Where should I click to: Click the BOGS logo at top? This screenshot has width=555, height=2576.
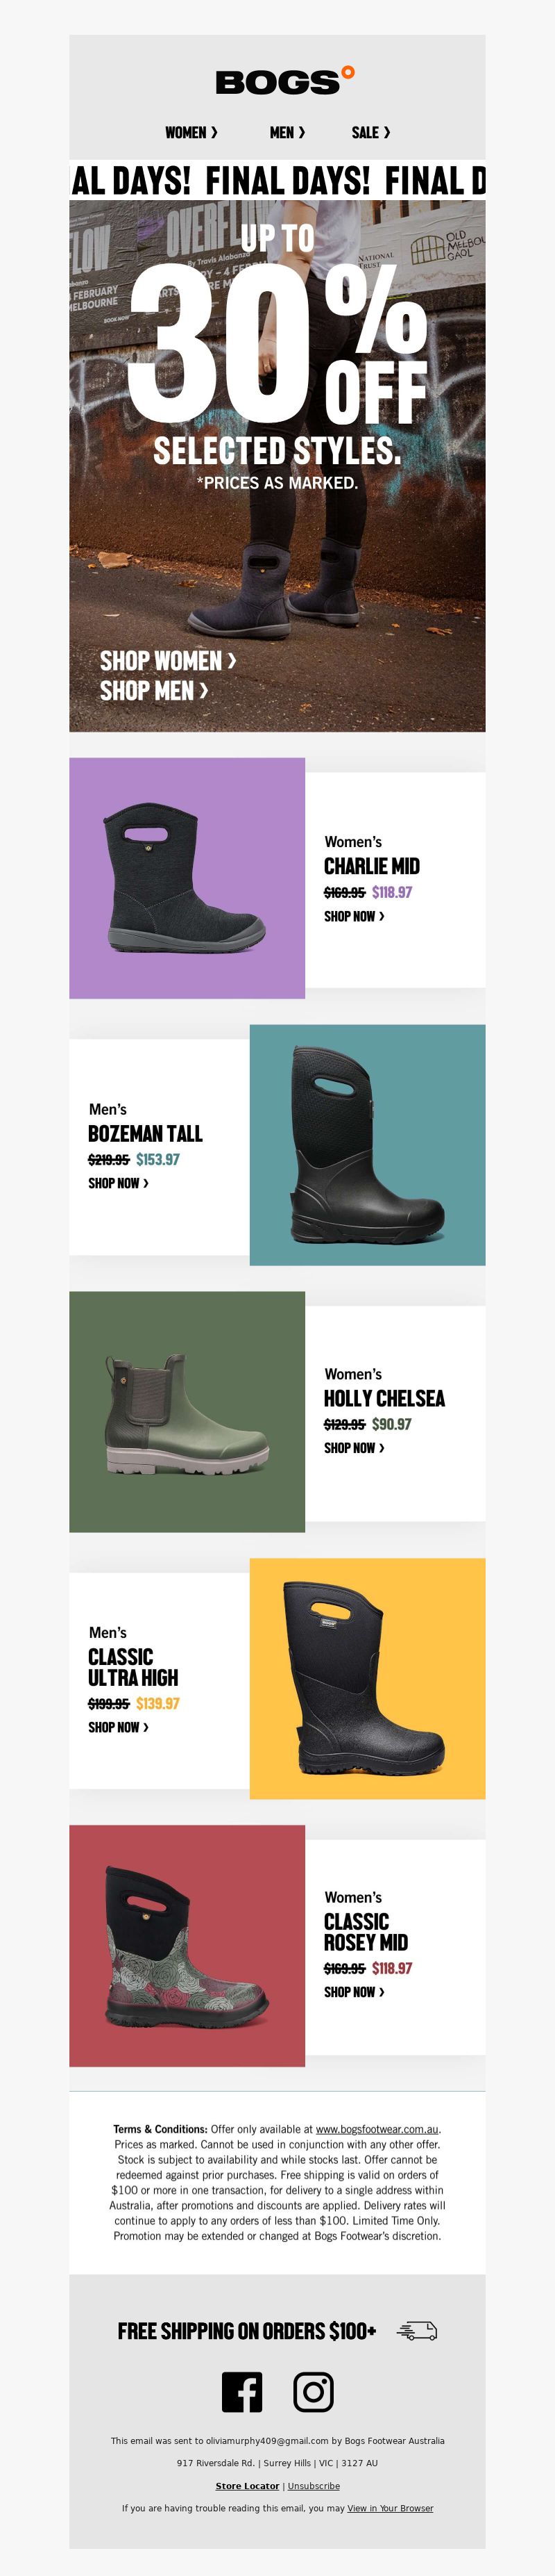point(284,81)
